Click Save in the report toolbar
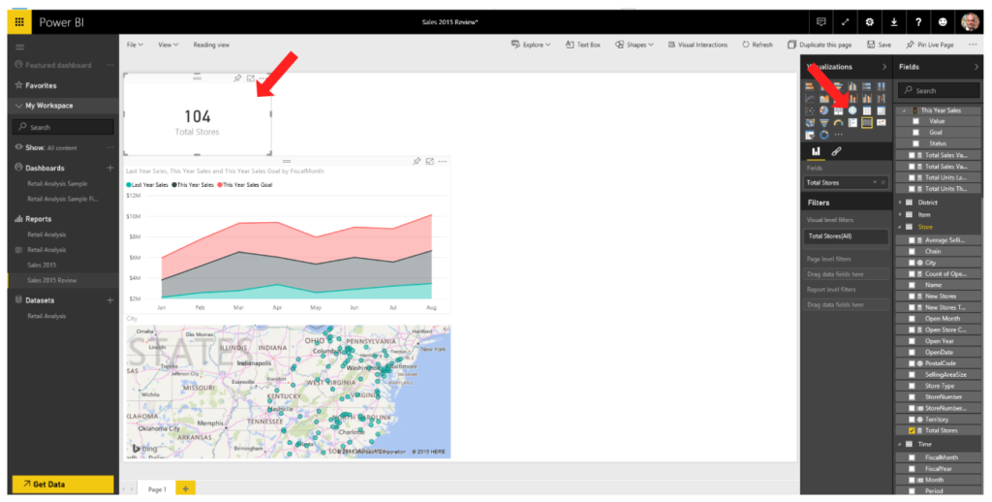This screenshot has height=502, width=992. point(880,45)
